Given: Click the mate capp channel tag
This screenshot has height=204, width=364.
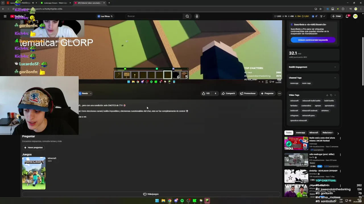Looking at the screenshot, I should click(306, 83).
